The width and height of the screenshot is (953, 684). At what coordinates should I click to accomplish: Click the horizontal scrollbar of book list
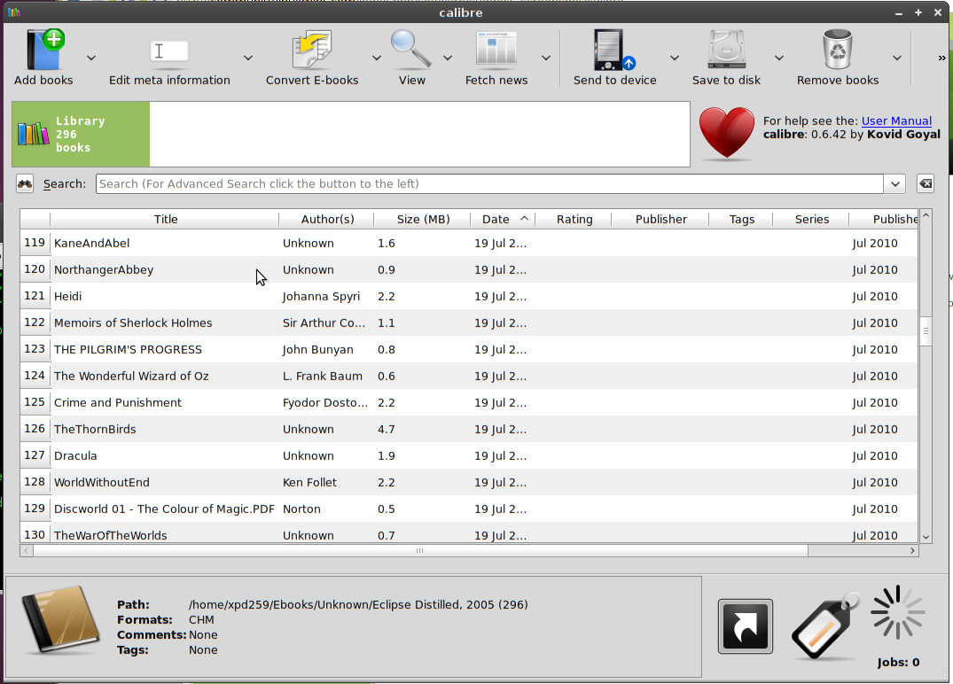pos(419,550)
